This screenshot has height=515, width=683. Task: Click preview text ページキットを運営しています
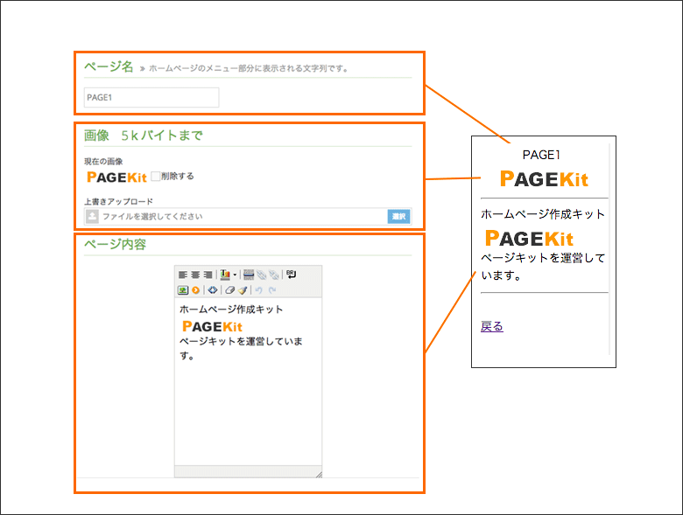click(543, 266)
